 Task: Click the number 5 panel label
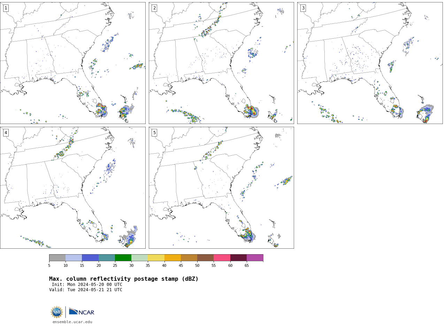pos(154,133)
